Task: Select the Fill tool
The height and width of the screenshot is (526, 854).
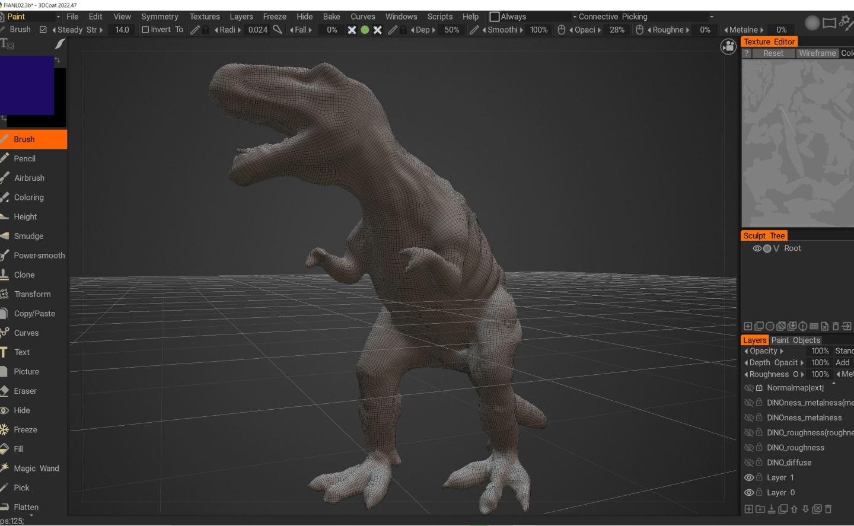Action: click(x=33, y=450)
